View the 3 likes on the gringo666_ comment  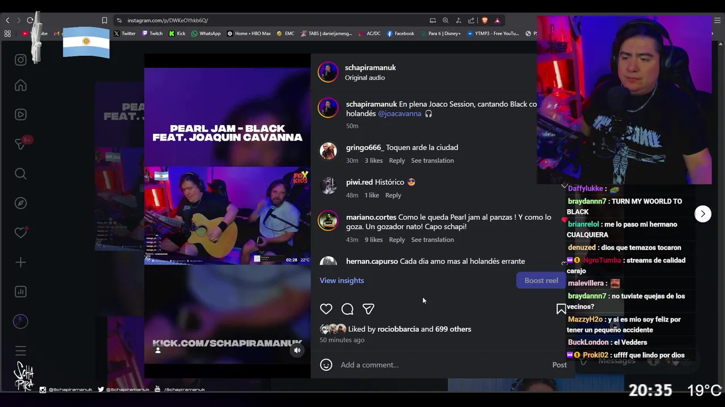(373, 161)
